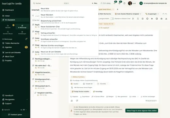Give thumbs down to the answer
This screenshot has width=170, height=118.
pos(77,101)
